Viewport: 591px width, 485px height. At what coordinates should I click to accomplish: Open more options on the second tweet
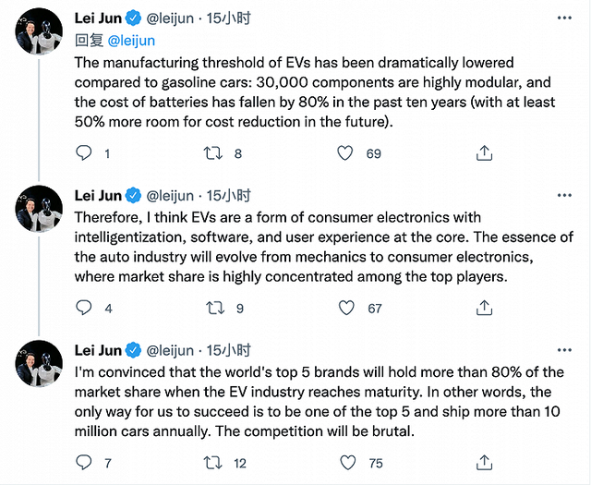click(x=562, y=195)
